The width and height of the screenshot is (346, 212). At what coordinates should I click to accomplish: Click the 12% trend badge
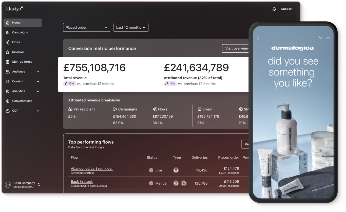point(69,84)
